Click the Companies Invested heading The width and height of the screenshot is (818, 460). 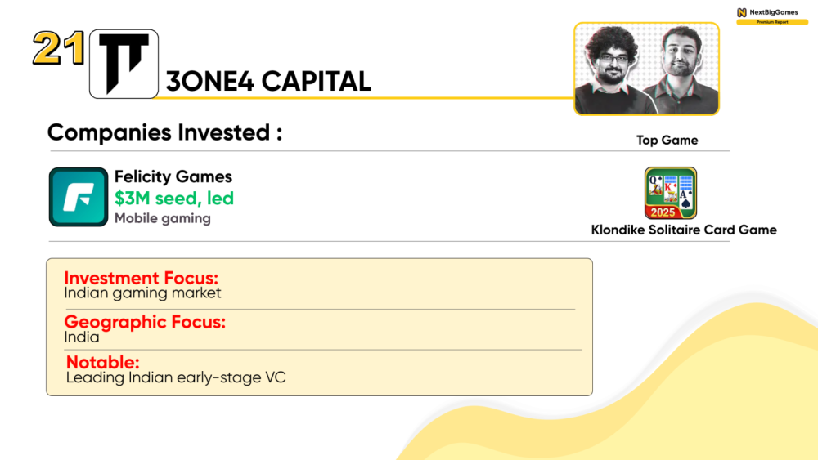(x=164, y=132)
